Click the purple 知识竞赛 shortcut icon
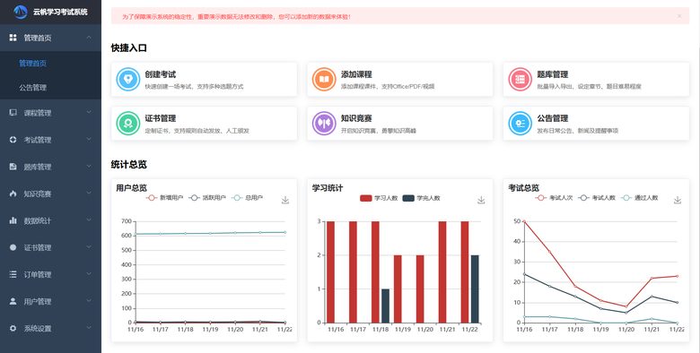Image resolution: width=700 pixels, height=353 pixels. tap(324, 124)
